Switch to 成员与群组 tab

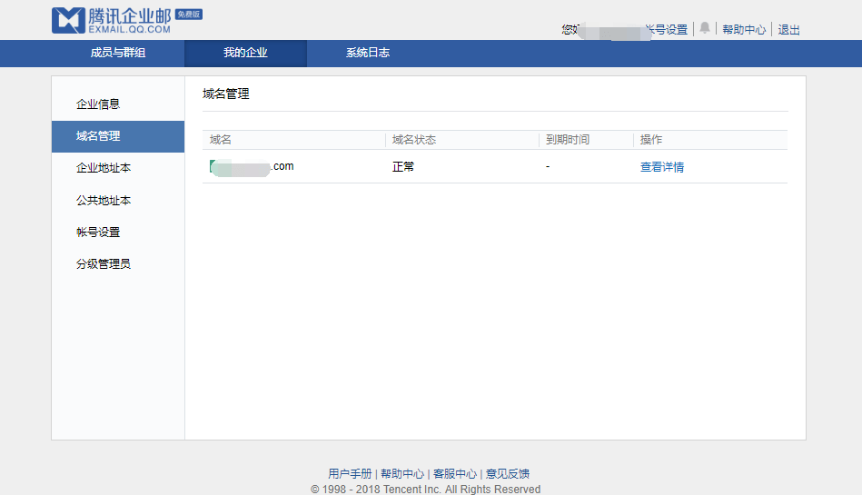click(x=118, y=53)
